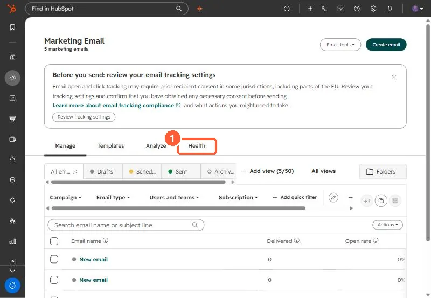Focus the Search email name or subject field
Image resolution: width=431 pixels, height=298 pixels.
click(x=126, y=225)
